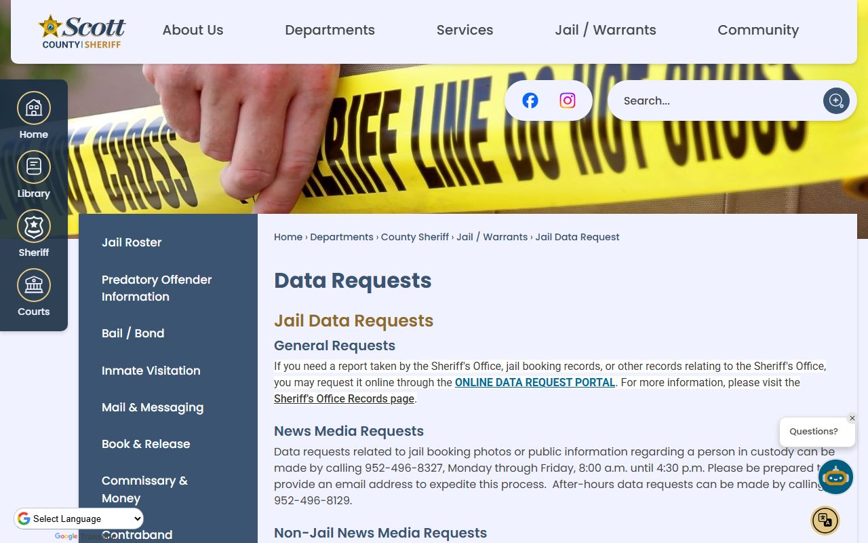
Task: Click the Non-Jail News Media Requests heading
Action: point(380,533)
